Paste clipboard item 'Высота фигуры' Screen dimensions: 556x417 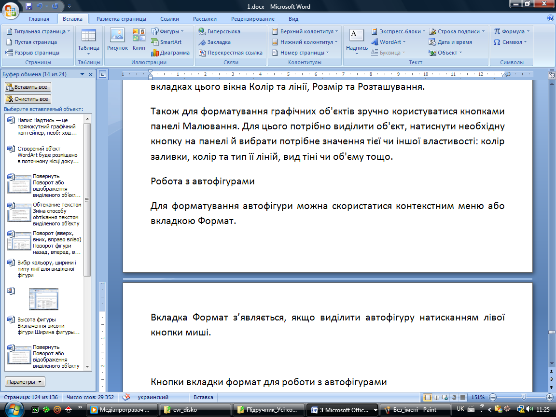(44, 326)
